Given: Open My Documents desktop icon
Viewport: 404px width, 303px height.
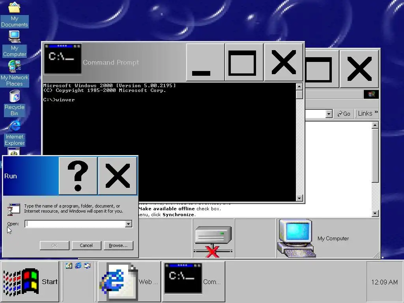Looking at the screenshot, I should click(15, 15).
